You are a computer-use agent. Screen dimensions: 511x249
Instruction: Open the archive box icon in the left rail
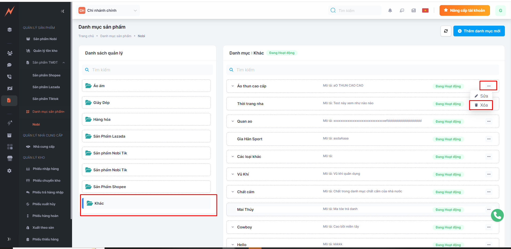(9, 135)
